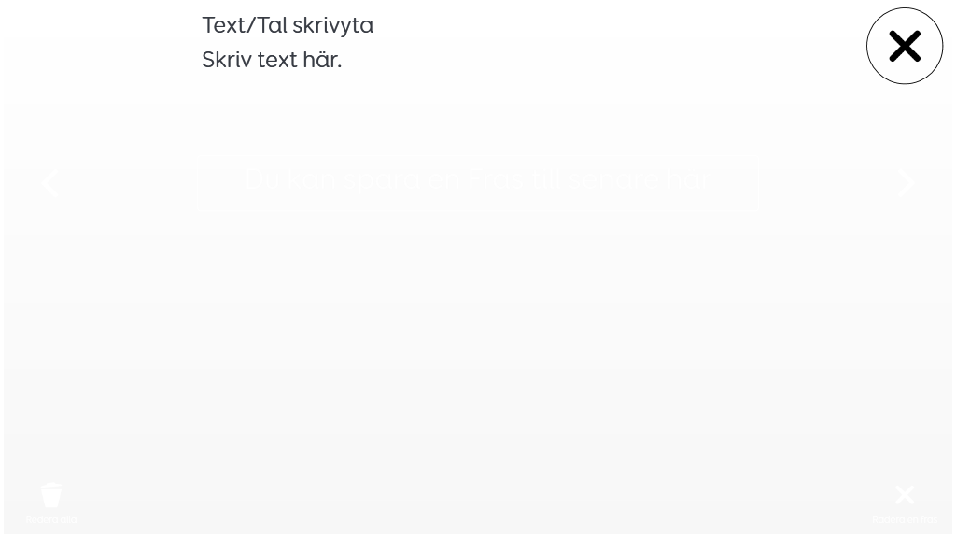
Task: Click the faded text field in the center
Action: click(x=477, y=180)
